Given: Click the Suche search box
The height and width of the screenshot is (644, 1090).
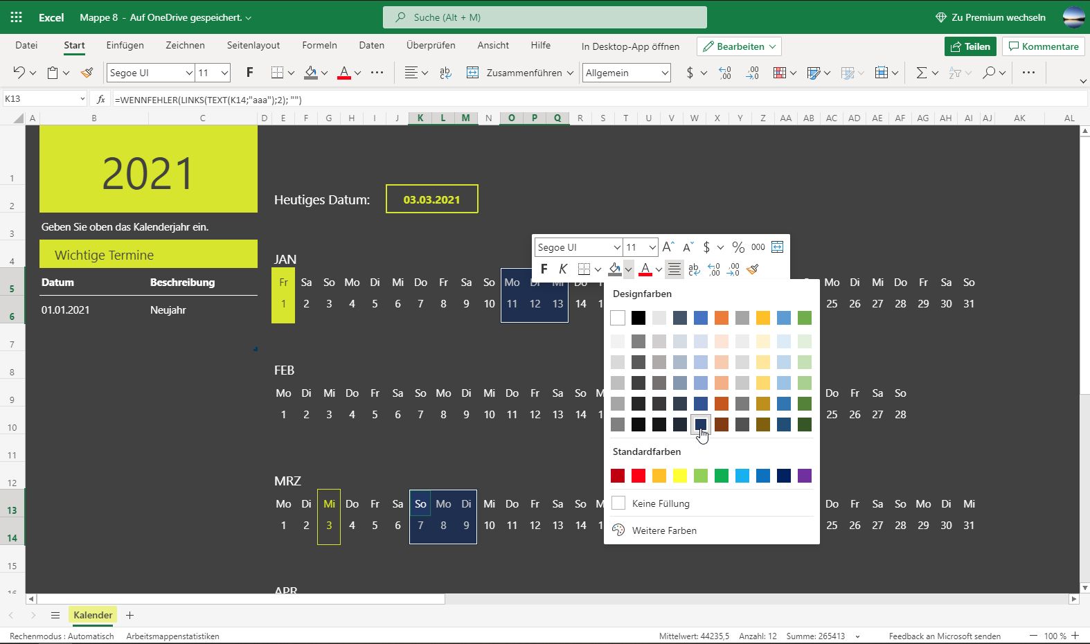Looking at the screenshot, I should [x=545, y=17].
